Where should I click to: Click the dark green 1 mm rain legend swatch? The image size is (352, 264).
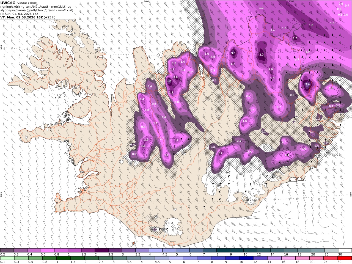pyautogui.click(x=64, y=258)
